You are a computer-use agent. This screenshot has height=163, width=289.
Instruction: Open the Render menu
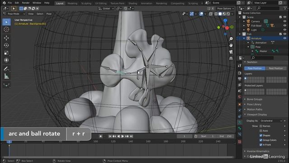tap(26, 3)
